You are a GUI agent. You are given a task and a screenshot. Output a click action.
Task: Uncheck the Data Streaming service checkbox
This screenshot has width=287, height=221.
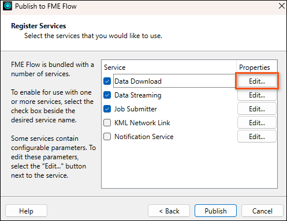[x=107, y=95]
